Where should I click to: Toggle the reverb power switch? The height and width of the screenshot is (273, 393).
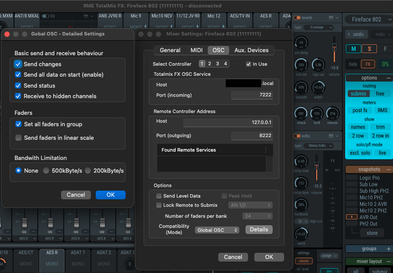click(x=297, y=18)
